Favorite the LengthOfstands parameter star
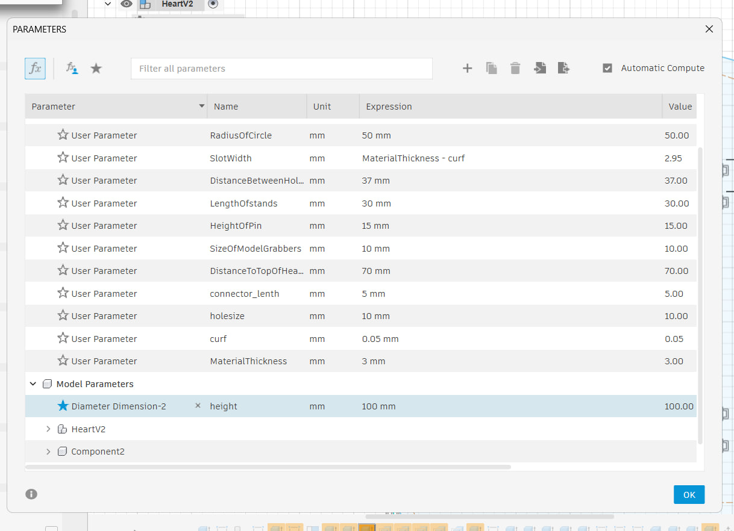 coord(63,203)
